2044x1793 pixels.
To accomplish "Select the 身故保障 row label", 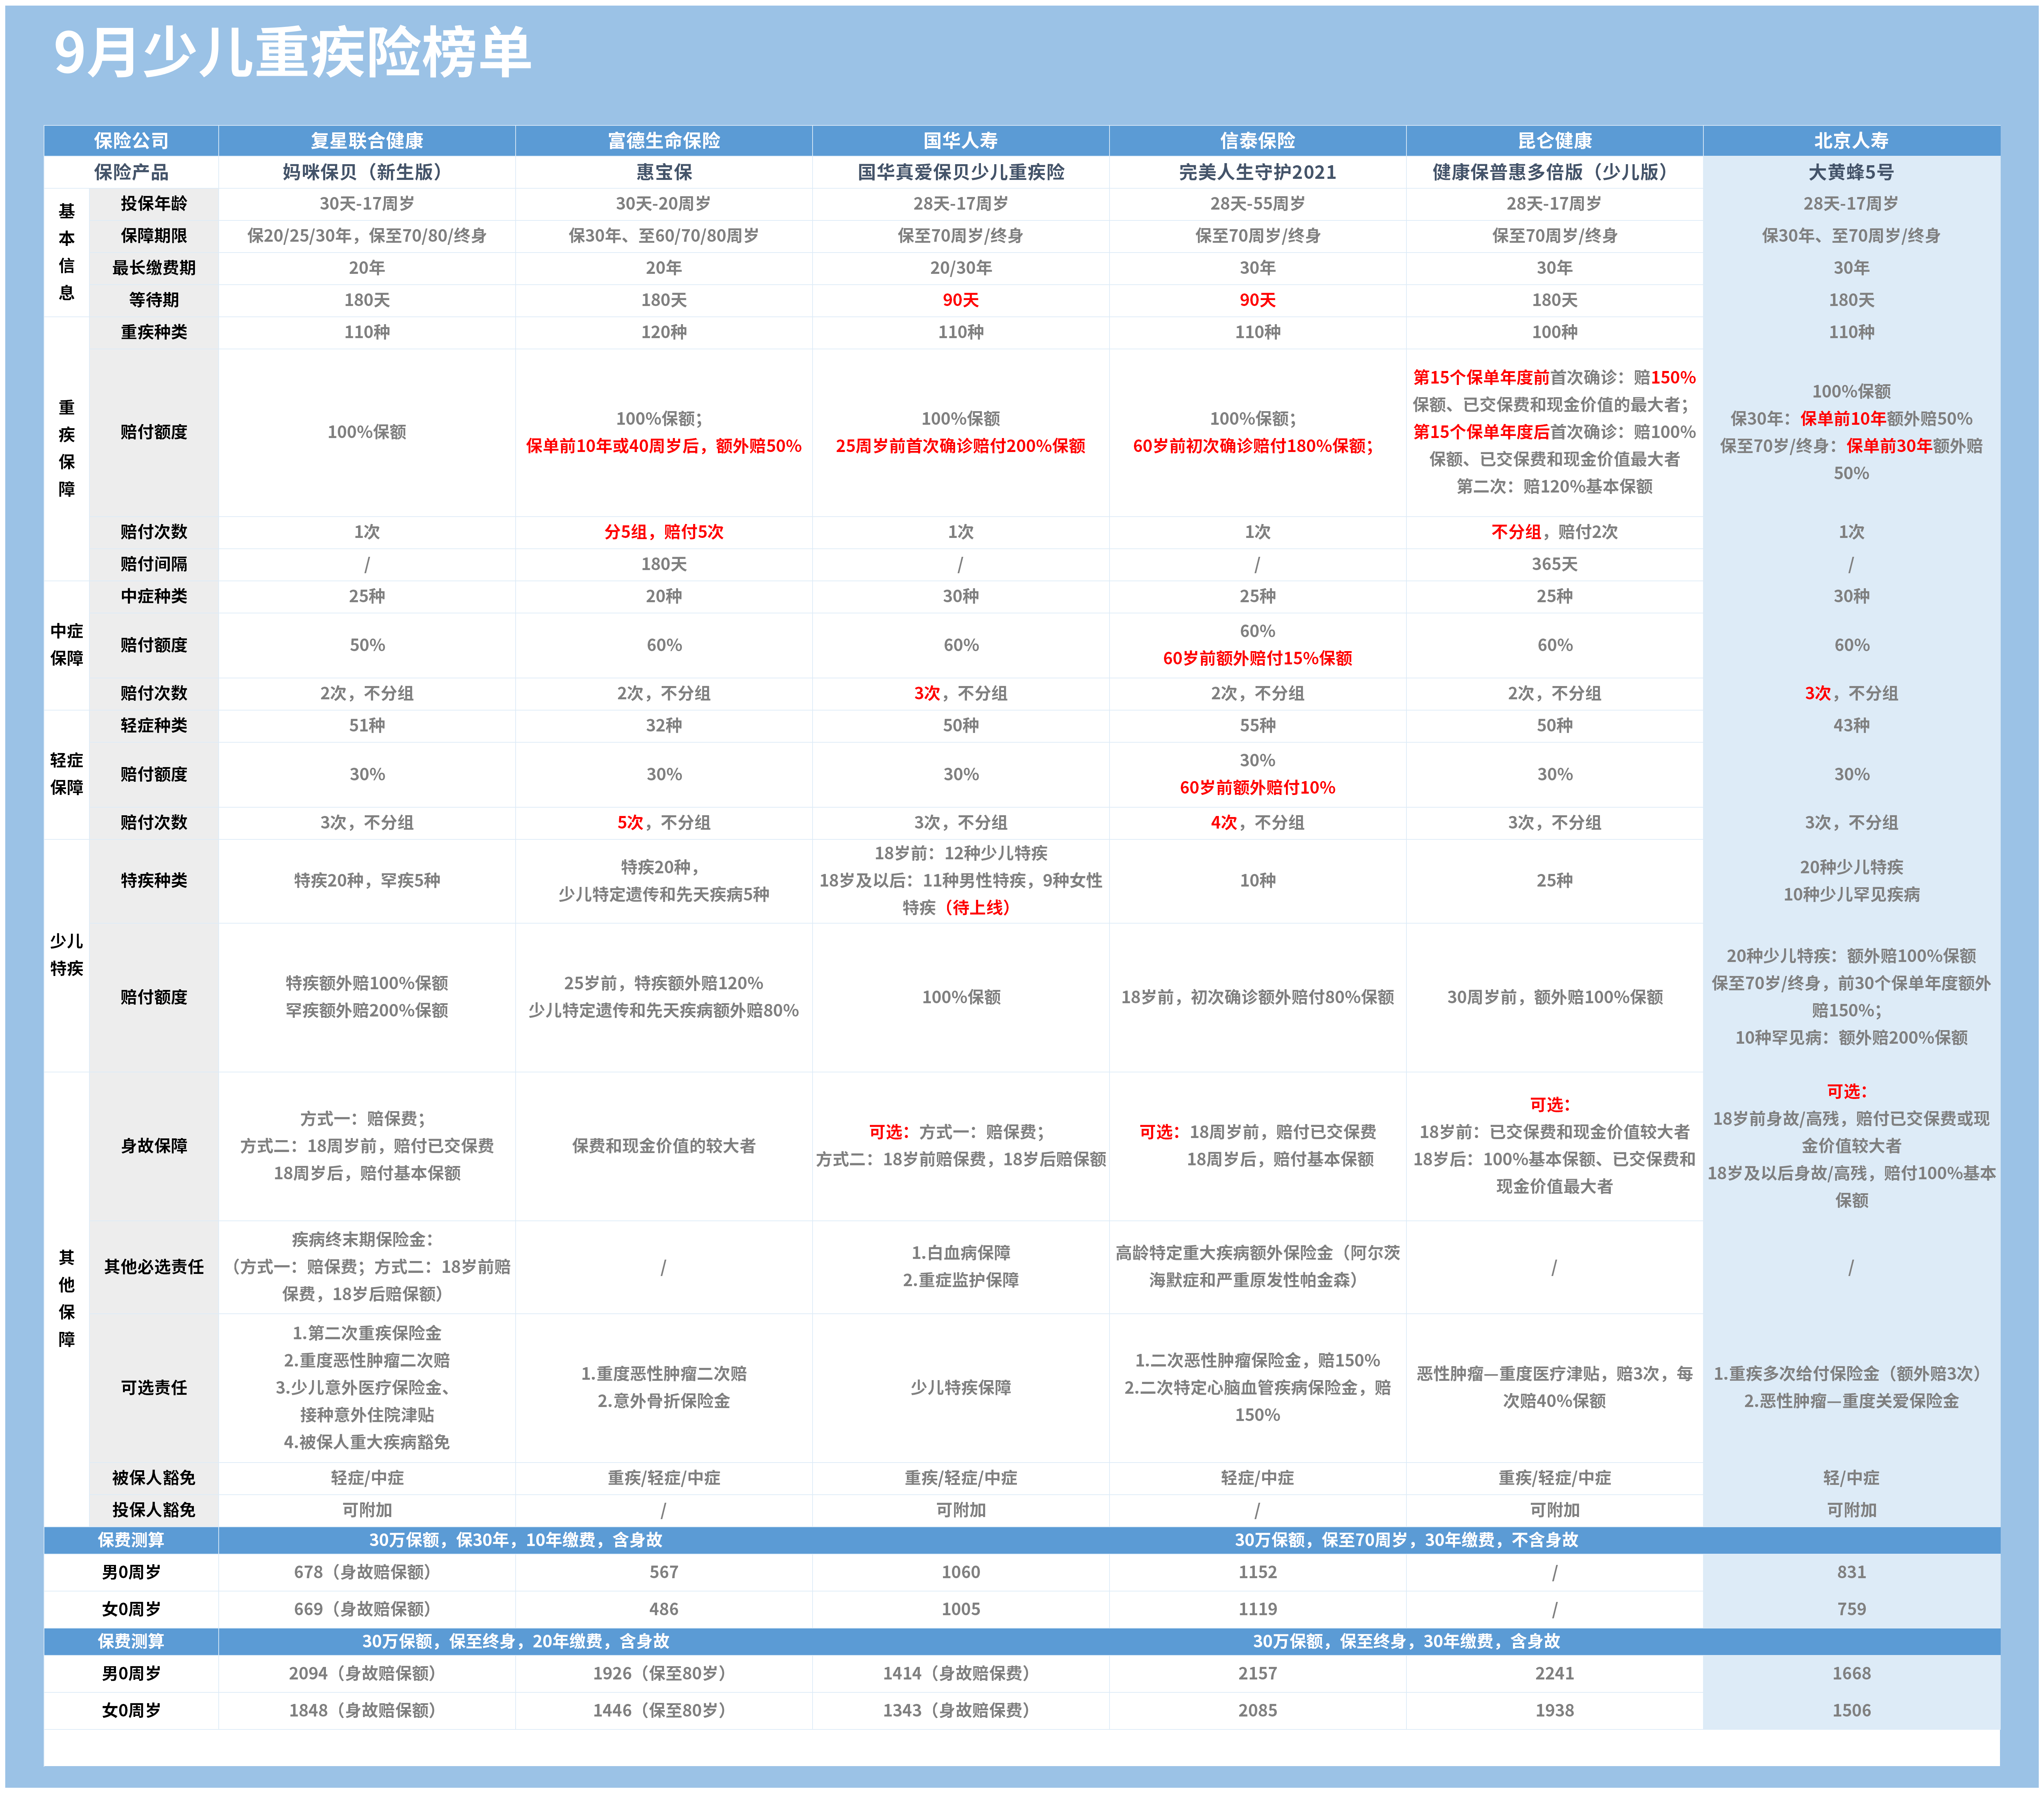I will tap(154, 1146).
